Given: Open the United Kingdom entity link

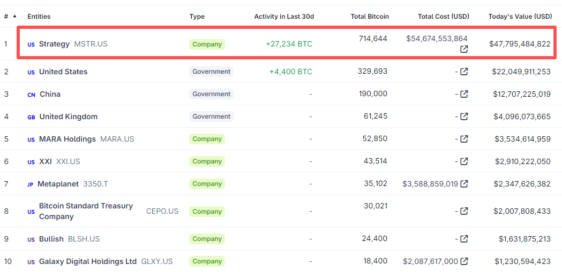Looking at the screenshot, I should coord(68,116).
